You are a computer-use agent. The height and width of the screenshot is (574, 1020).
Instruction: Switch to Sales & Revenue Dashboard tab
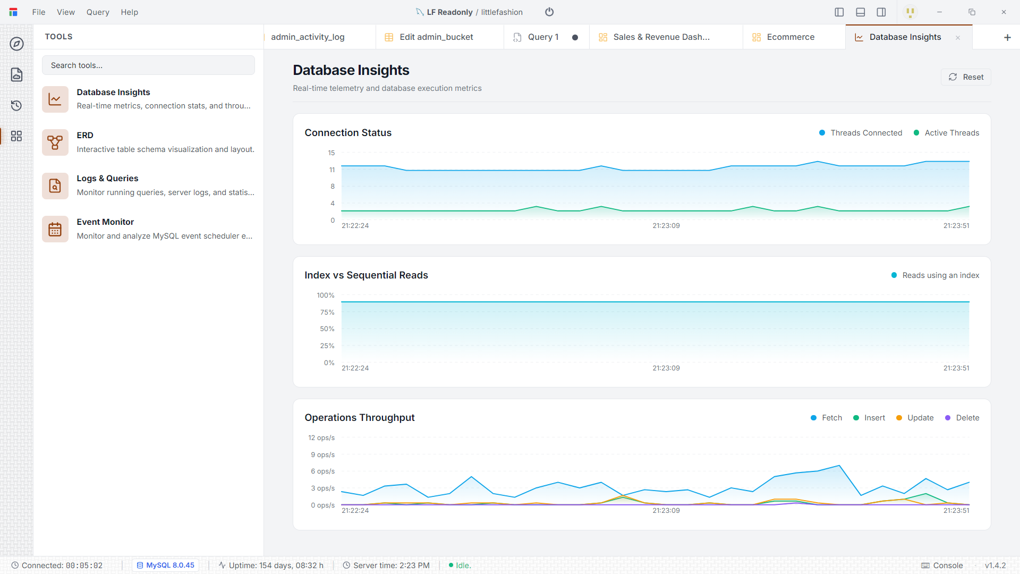click(x=666, y=37)
